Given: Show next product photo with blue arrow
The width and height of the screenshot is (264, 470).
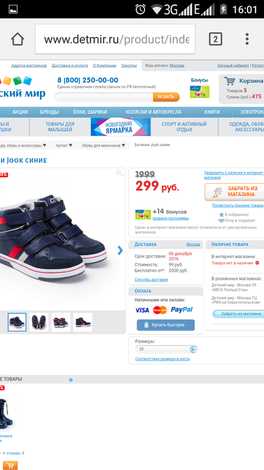Looking at the screenshot, I should click(120, 250).
